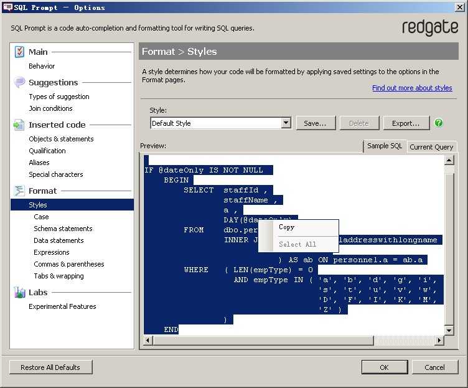
Task: Click the Inserted code section heading
Action: (57, 125)
